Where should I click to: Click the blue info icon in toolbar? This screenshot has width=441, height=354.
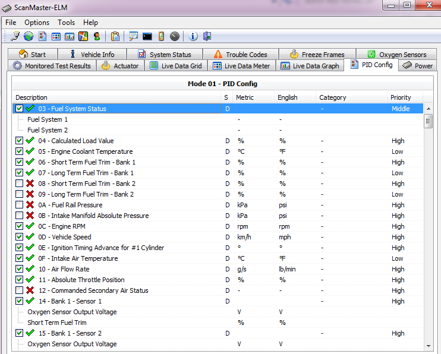pyautogui.click(x=193, y=37)
